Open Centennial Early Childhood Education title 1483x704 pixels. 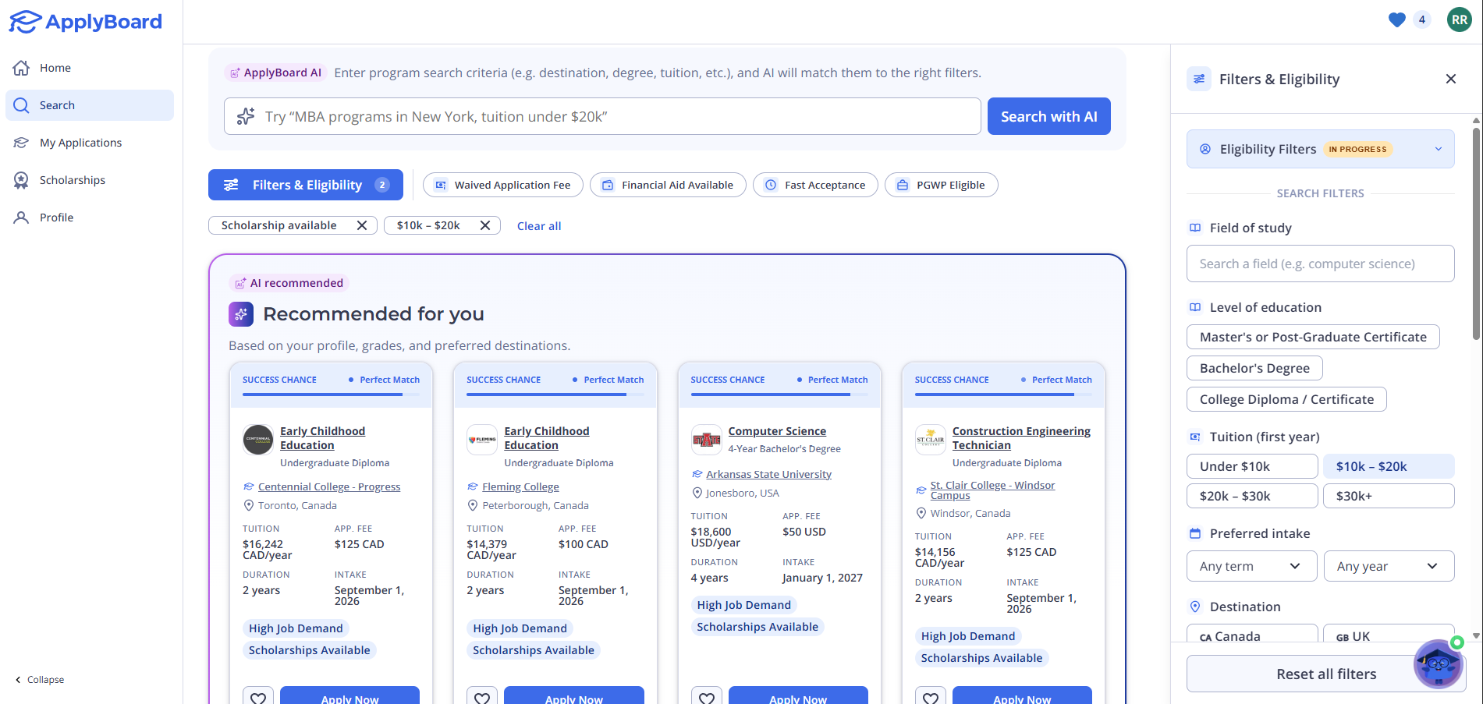[322, 438]
